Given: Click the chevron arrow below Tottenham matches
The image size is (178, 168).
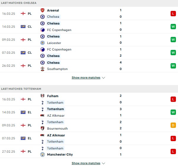Looking at the screenshot, I should (x=103, y=163).
